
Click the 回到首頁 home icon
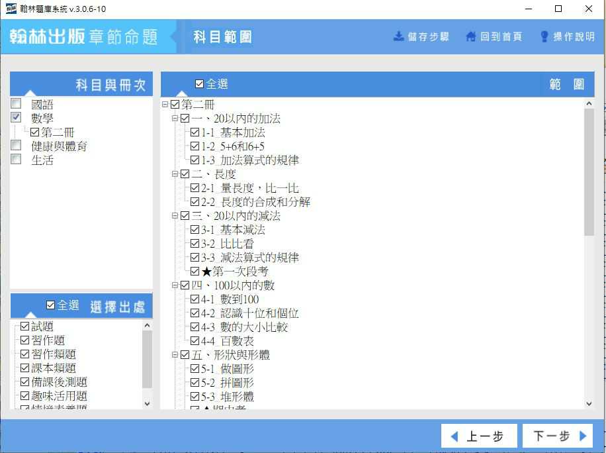(471, 36)
